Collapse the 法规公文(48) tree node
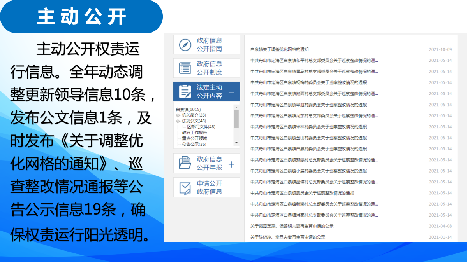The height and width of the screenshot is (262, 467). (x=178, y=121)
